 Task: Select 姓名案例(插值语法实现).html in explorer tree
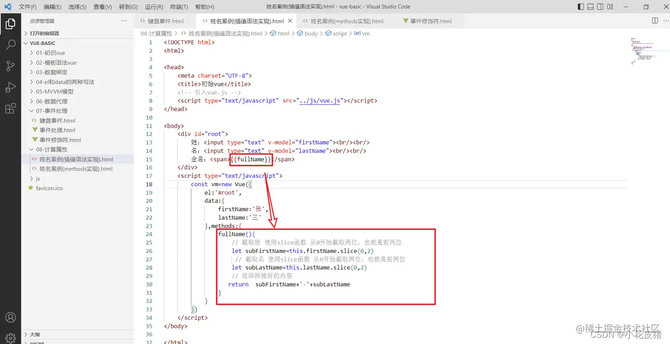(x=77, y=159)
